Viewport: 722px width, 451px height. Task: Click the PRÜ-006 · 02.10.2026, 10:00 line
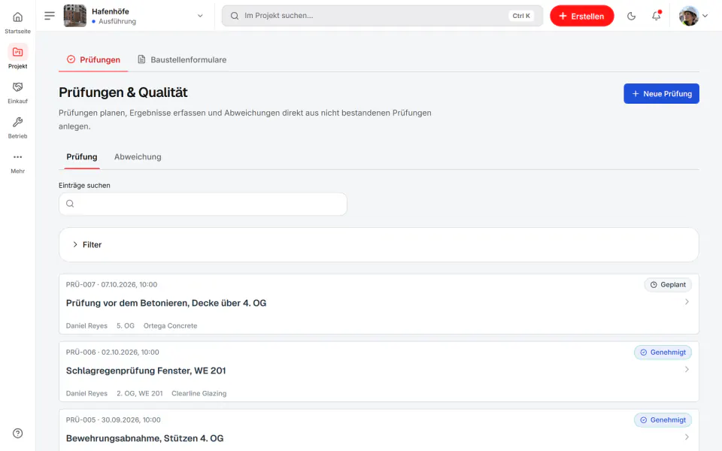click(x=112, y=353)
